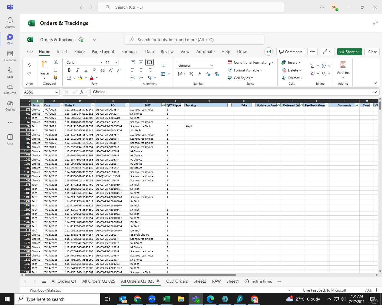The image size is (382, 305).
Task: Decrease the font size
Action: click(119, 70)
